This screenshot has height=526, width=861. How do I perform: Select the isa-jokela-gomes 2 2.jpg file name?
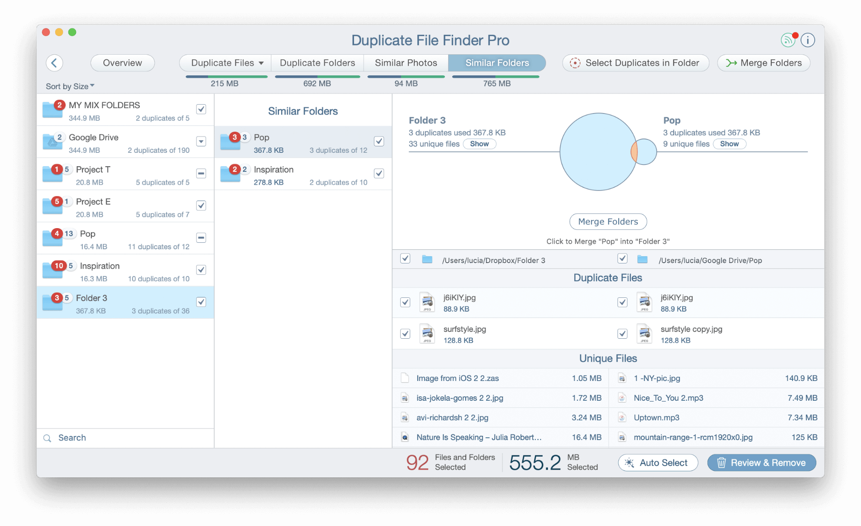pyautogui.click(x=460, y=398)
